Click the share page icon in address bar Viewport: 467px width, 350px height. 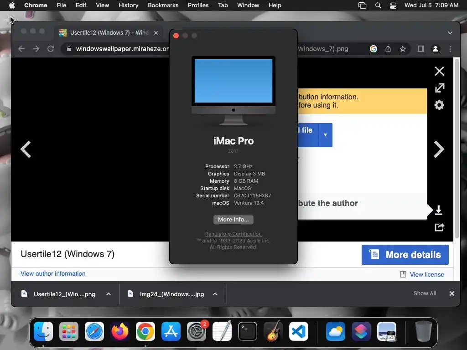388,49
